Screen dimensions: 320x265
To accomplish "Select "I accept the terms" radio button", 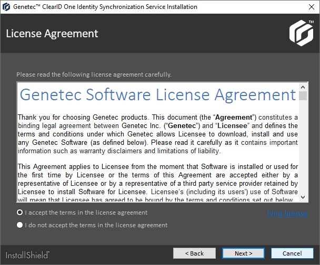I will pyautogui.click(x=20, y=213).
